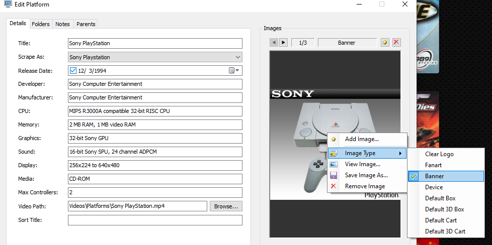
Task: Set image type to Fanart
Action: coord(446,165)
